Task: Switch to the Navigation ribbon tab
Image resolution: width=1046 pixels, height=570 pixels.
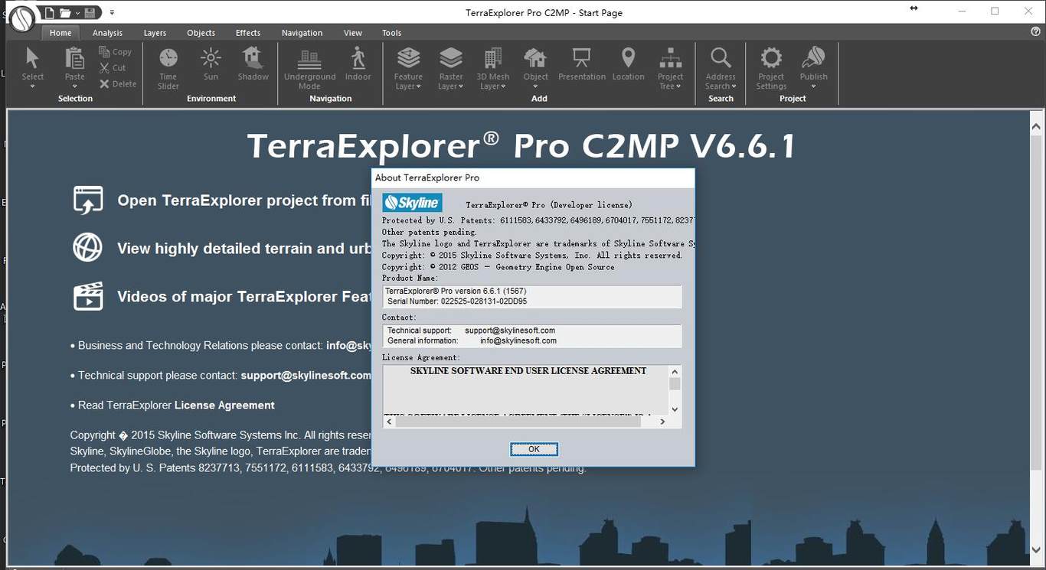Action: [x=302, y=33]
